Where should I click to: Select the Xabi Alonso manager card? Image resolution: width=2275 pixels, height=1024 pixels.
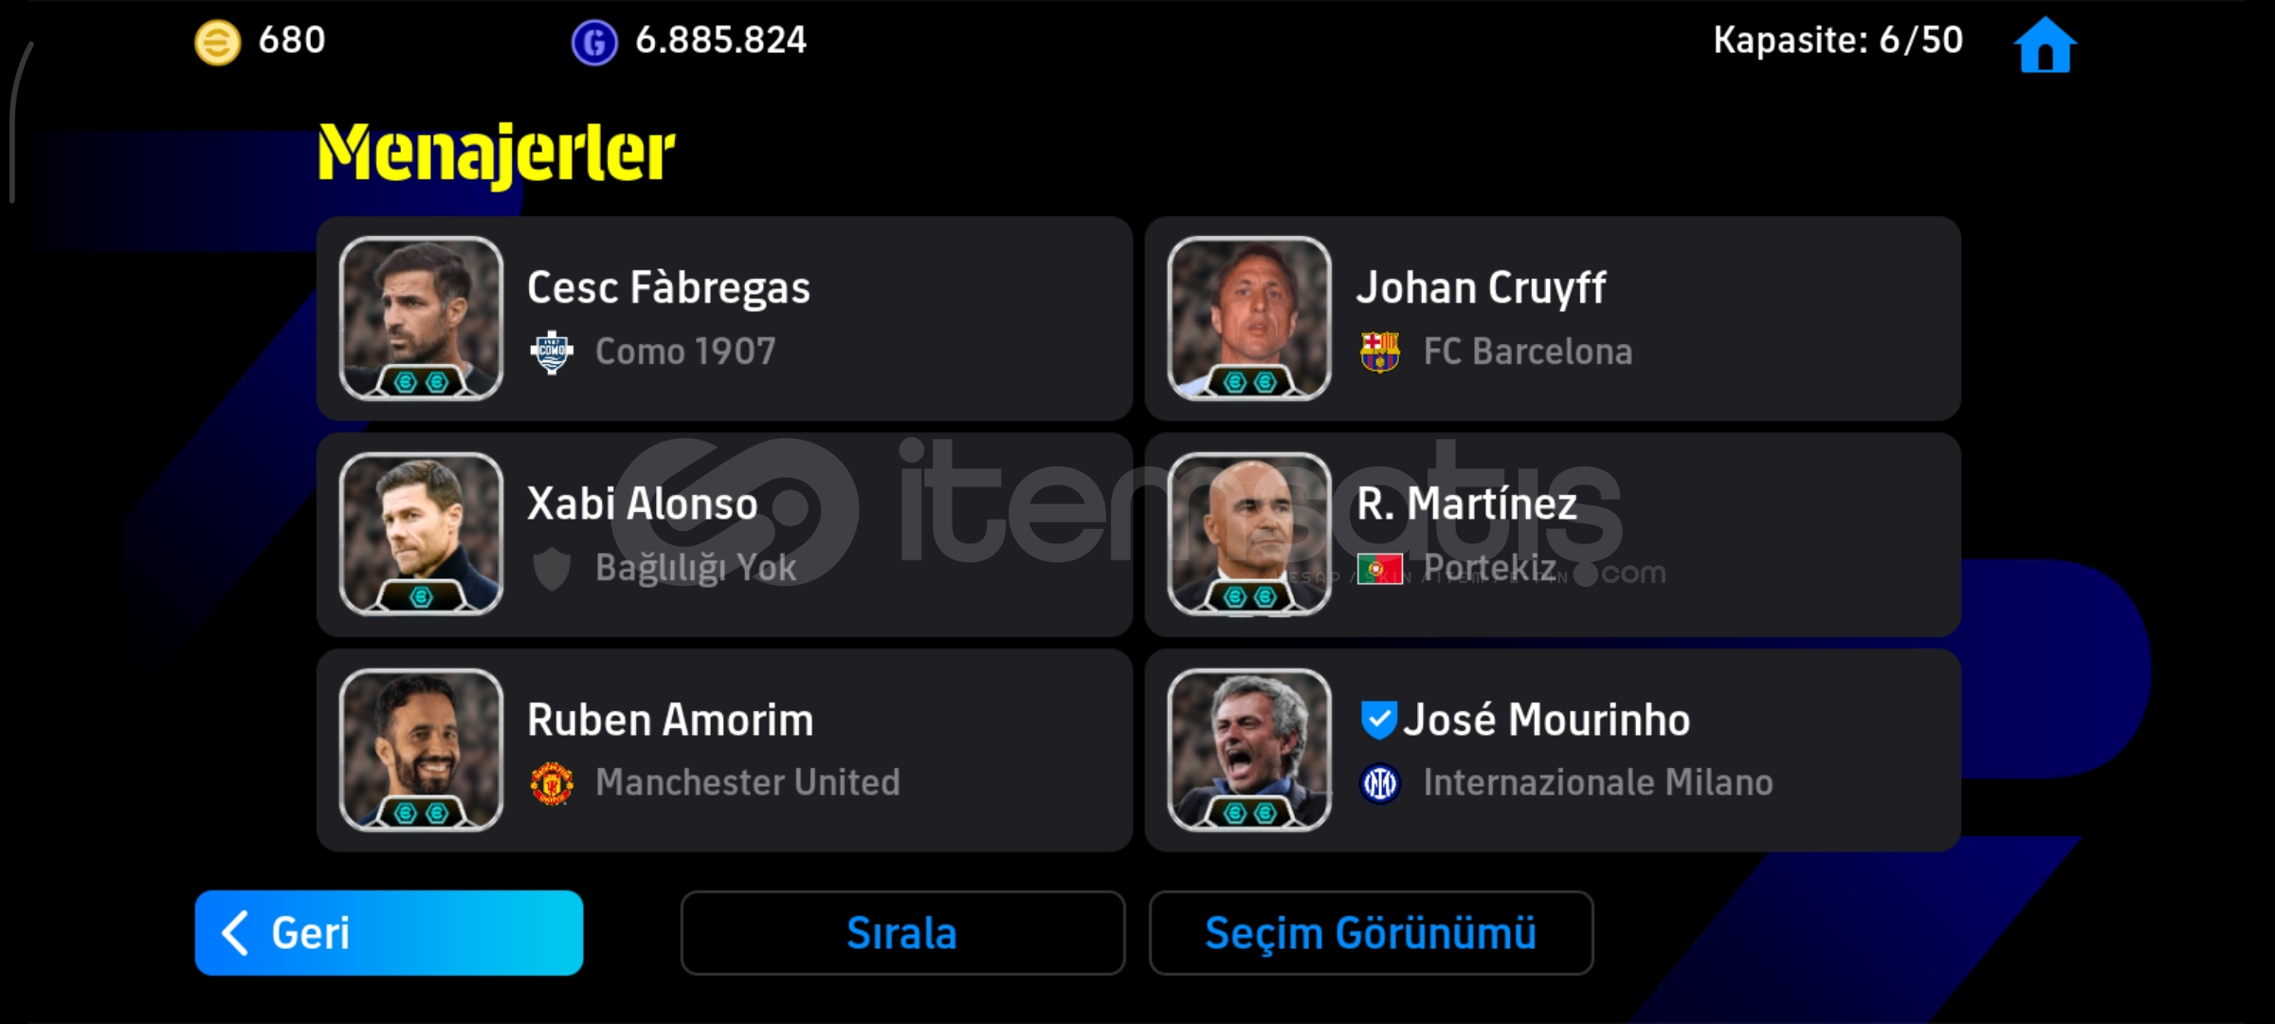click(724, 535)
